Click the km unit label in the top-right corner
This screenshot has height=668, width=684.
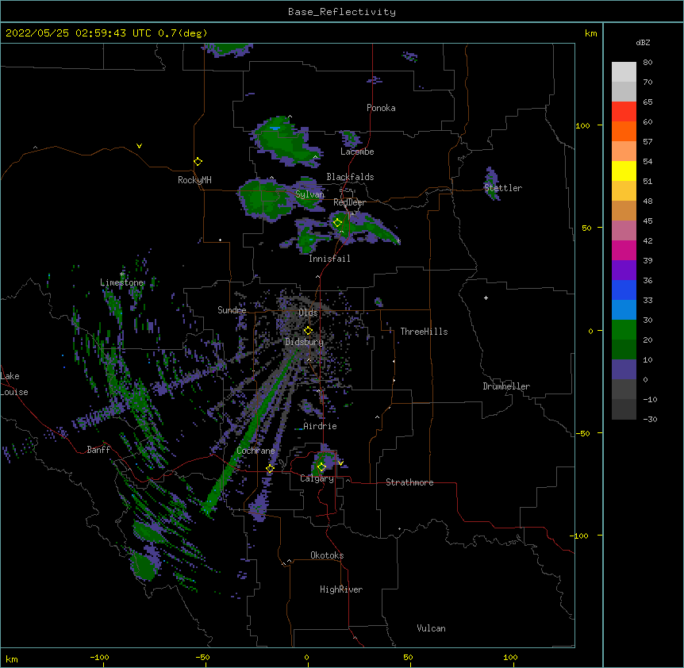click(590, 33)
